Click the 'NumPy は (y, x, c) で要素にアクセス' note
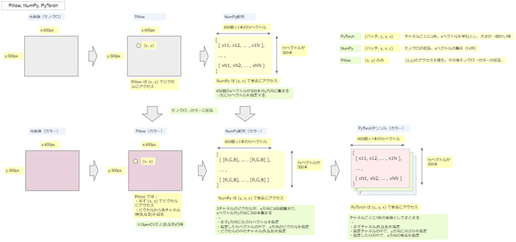 coord(252,198)
